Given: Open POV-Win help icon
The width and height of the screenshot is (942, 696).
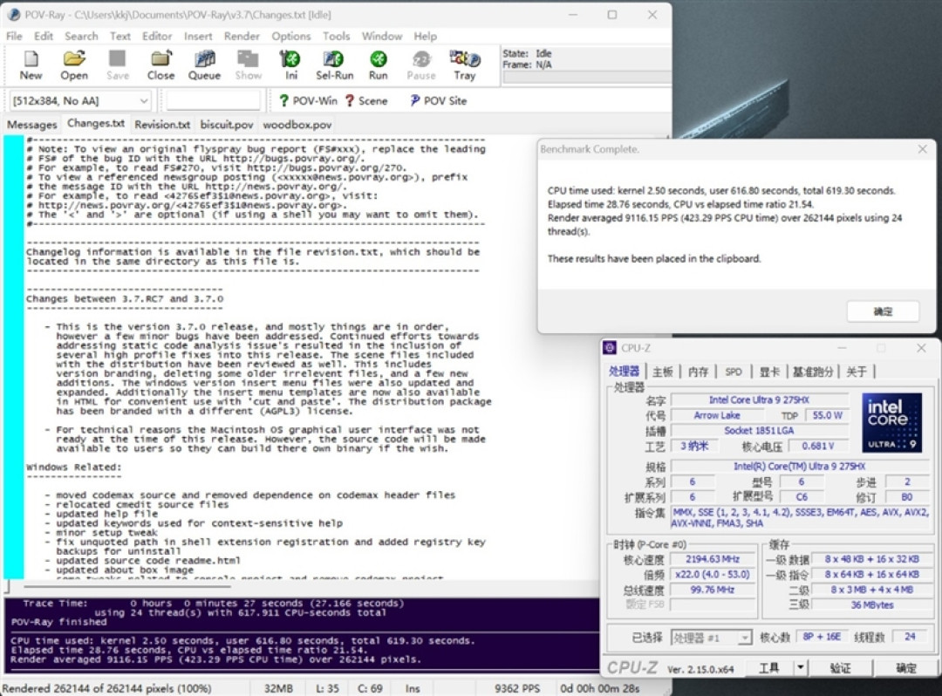Looking at the screenshot, I should click(x=308, y=101).
